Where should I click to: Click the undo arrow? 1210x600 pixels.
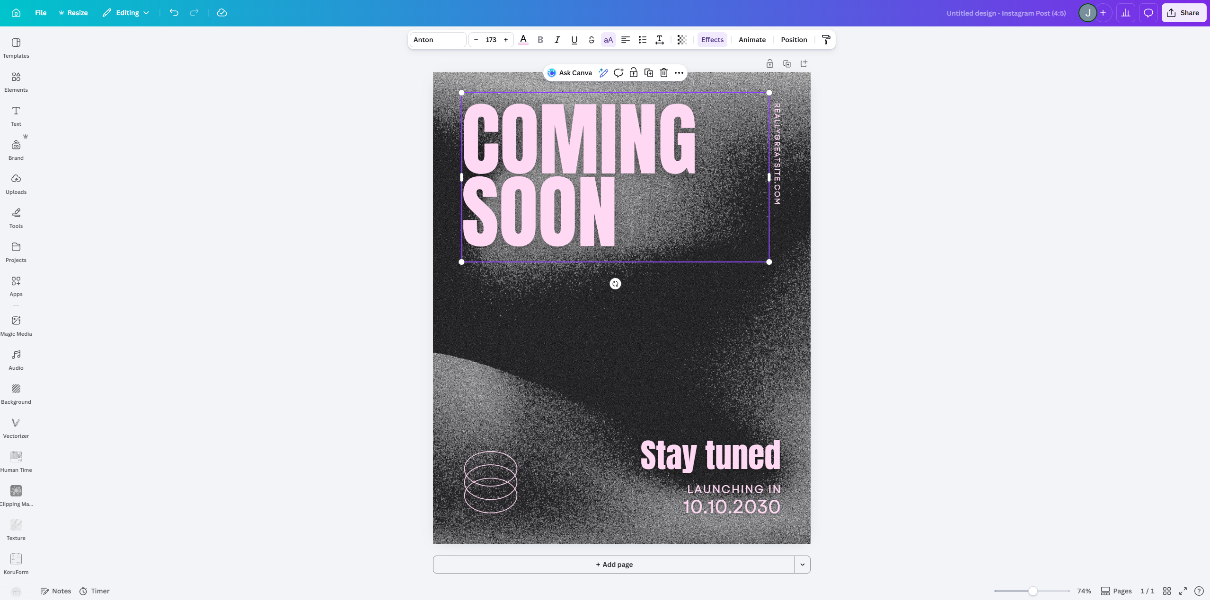coord(174,13)
